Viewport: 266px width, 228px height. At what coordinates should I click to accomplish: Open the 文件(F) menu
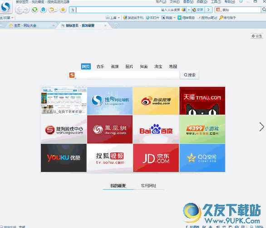pos(175,2)
